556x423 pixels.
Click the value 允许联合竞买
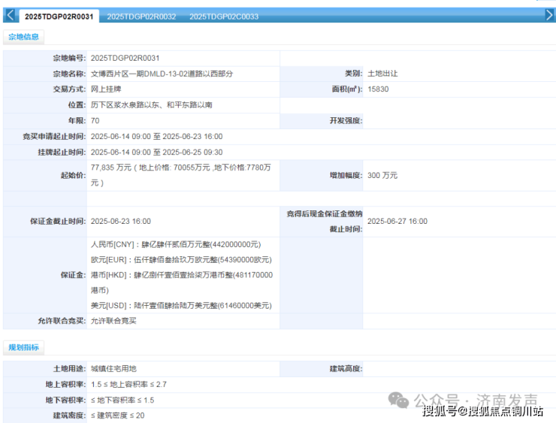113,321
